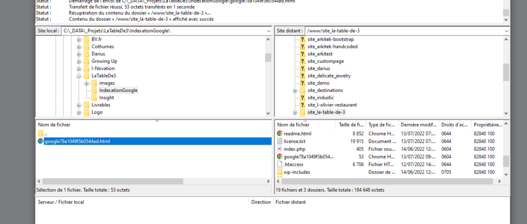Click the index.php file icon
This screenshot has height=224, width=527.
(x=280, y=149)
